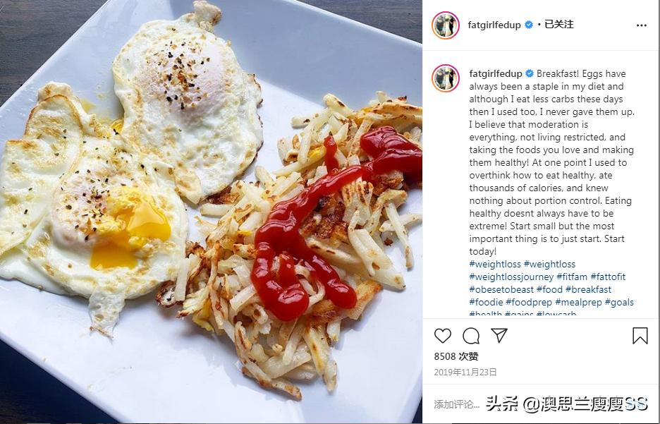Open the #weightlossjourney hashtag
The image size is (660, 424).
pyautogui.click(x=511, y=277)
